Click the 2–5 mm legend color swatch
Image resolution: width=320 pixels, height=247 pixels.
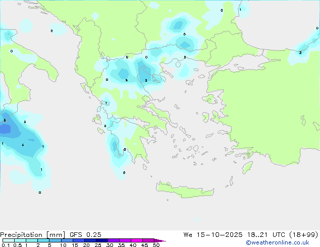pos(43,240)
